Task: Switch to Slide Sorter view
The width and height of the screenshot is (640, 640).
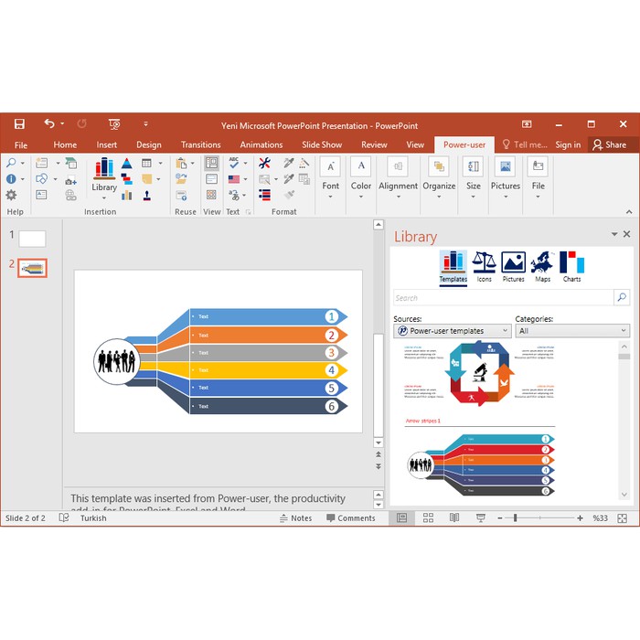Action: pyautogui.click(x=428, y=518)
